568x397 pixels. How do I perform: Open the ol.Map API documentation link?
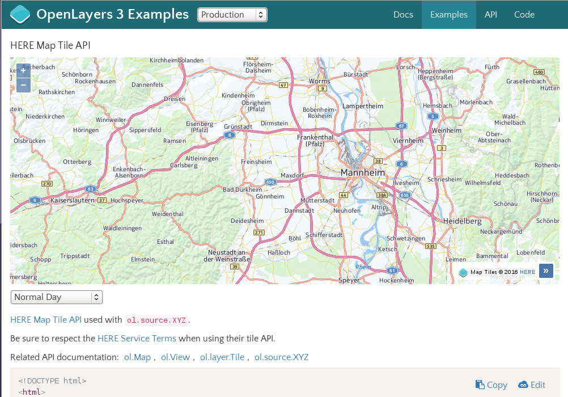tap(137, 357)
